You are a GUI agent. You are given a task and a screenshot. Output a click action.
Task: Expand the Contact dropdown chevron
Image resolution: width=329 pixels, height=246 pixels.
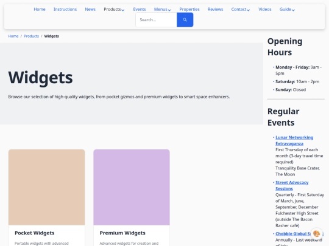[x=248, y=10]
